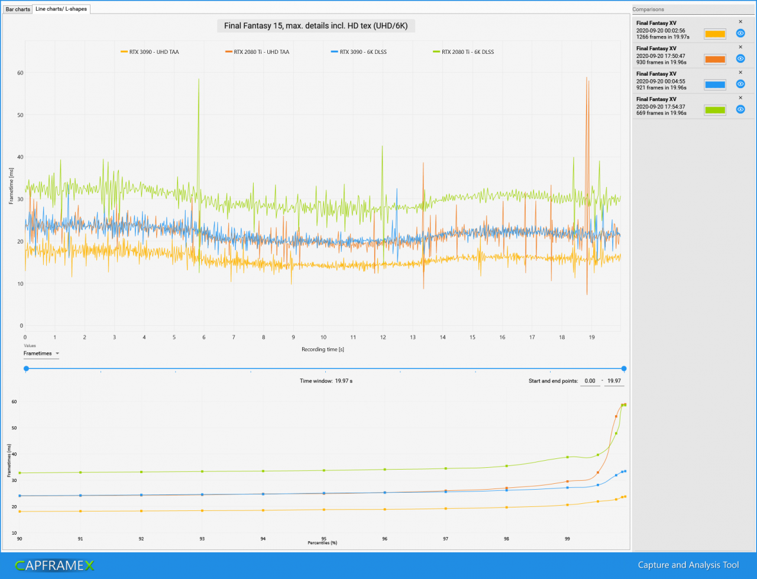Open the Frametimes values dropdown
The width and height of the screenshot is (757, 579).
click(x=41, y=354)
